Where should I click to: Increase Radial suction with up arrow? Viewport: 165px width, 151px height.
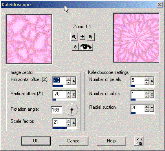tap(147, 106)
